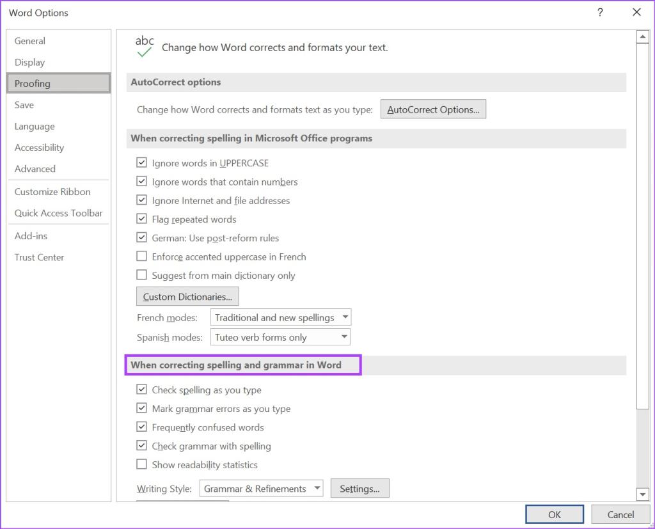This screenshot has height=529, width=655.
Task: Open the French modes dropdown
Action: (281, 317)
